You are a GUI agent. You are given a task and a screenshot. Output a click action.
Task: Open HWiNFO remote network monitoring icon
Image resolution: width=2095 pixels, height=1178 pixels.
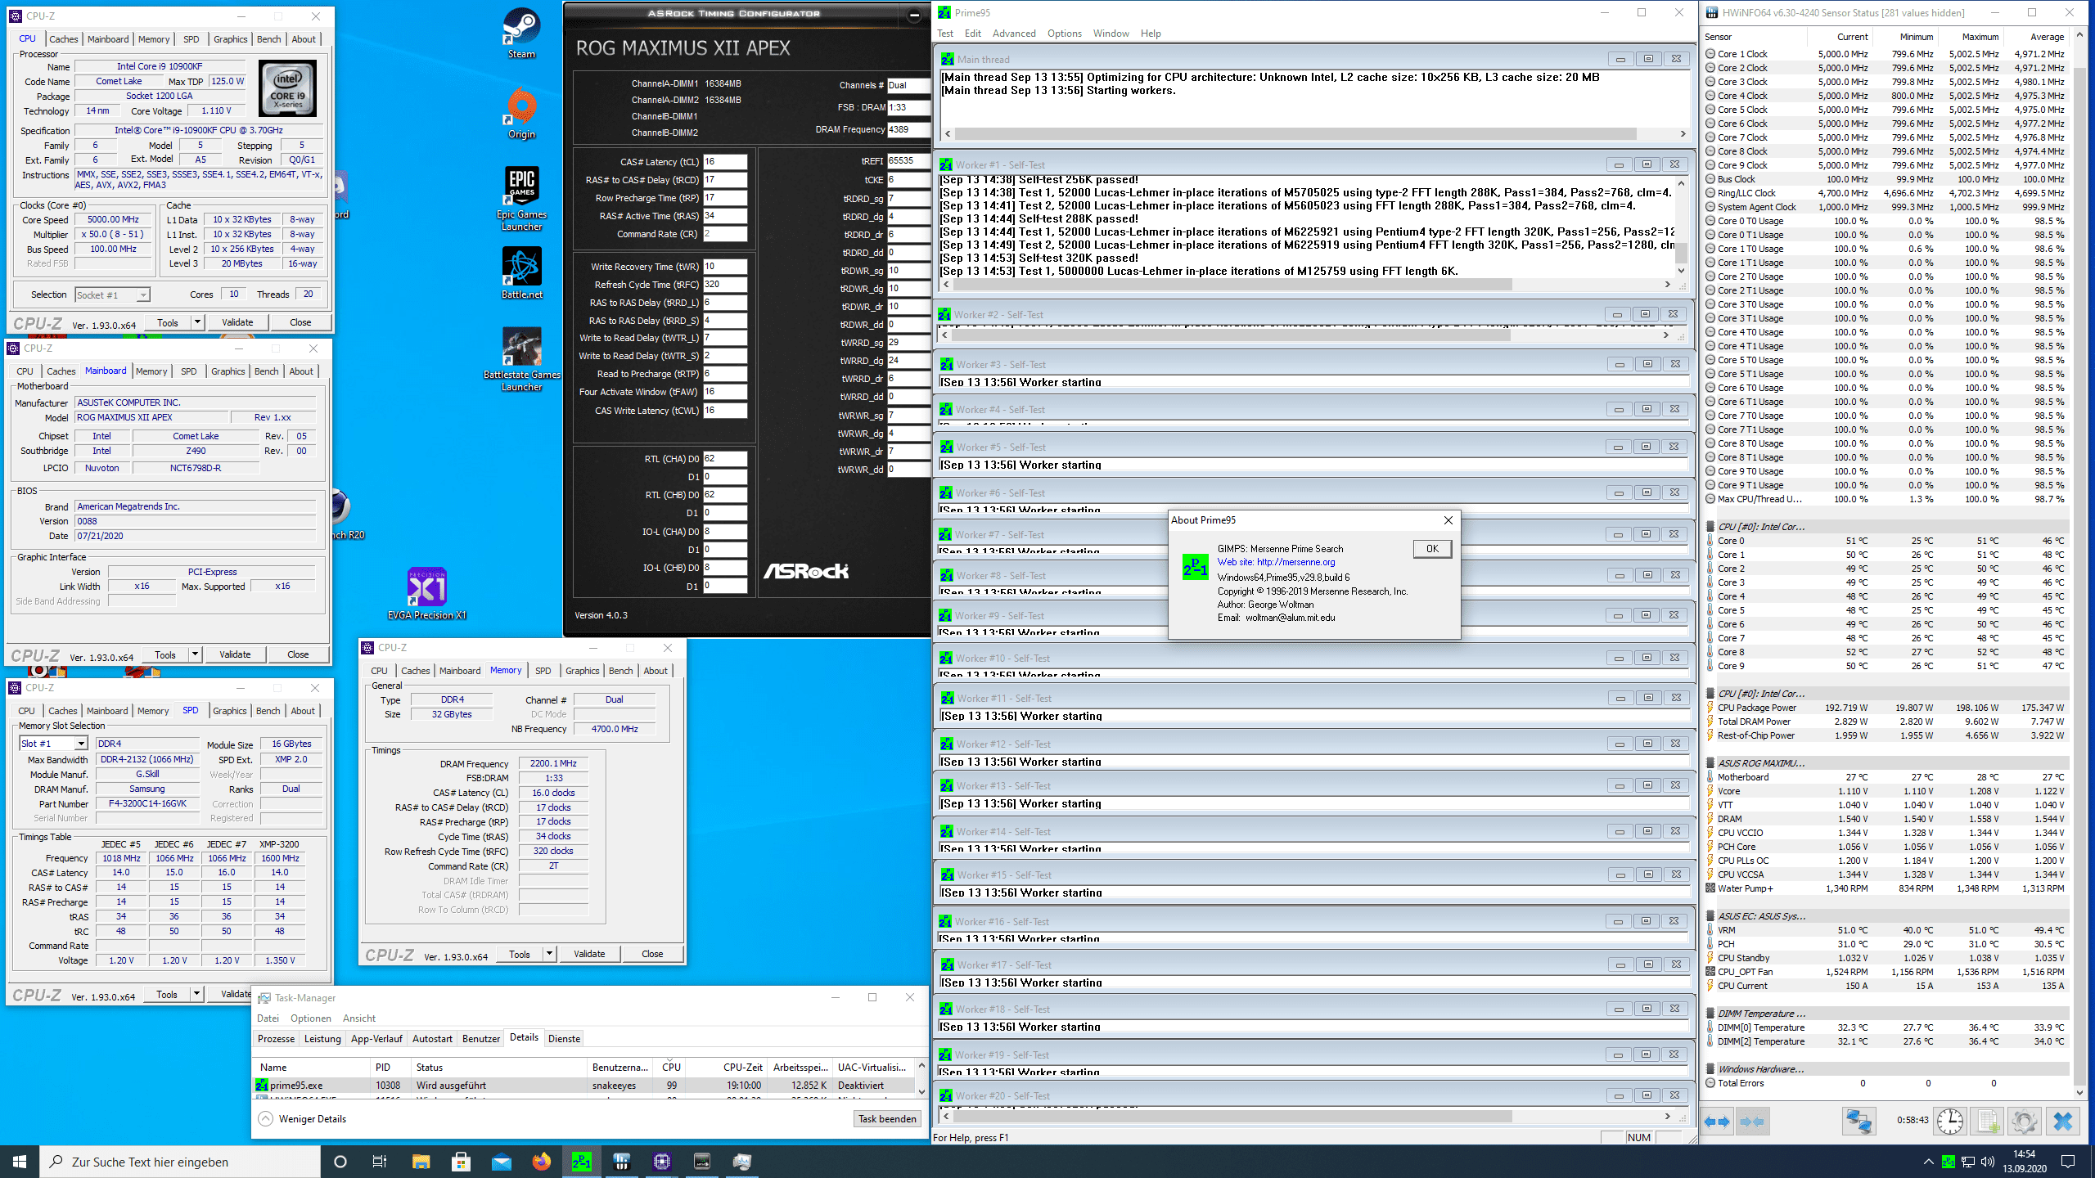1858,1122
